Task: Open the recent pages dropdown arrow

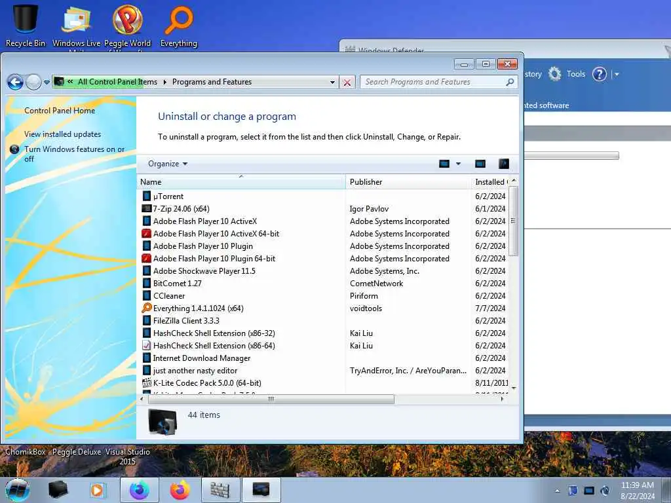Action: coord(47,82)
